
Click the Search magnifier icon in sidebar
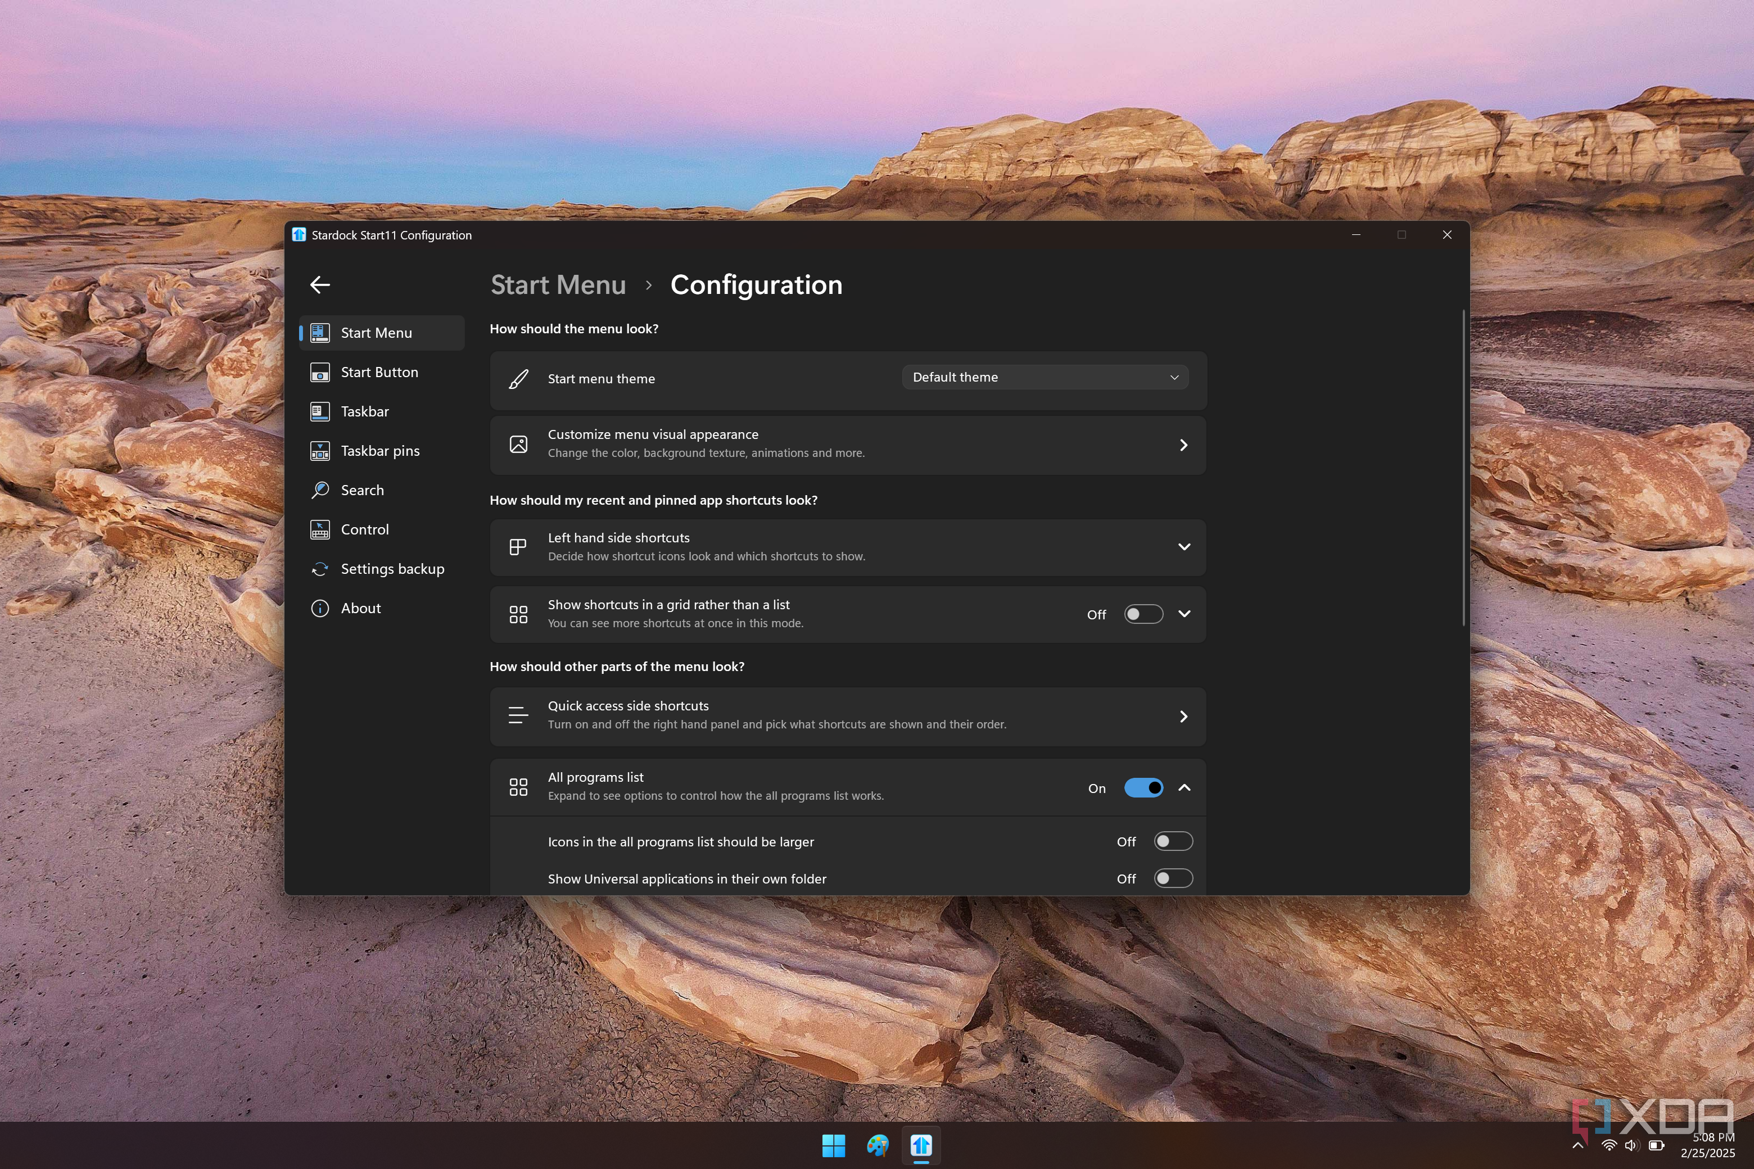[x=320, y=490]
